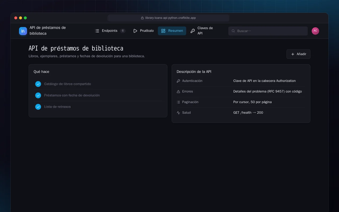Click the page subtitle about libros and ejemplares

tap(87, 56)
